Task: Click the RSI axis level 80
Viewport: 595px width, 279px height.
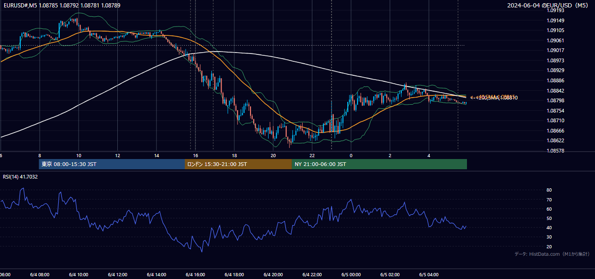Action: [x=549, y=190]
